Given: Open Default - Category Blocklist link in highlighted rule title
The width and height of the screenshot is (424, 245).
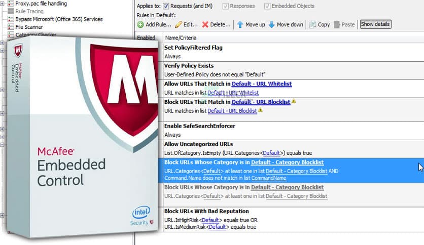Looking at the screenshot, I should tap(287, 162).
